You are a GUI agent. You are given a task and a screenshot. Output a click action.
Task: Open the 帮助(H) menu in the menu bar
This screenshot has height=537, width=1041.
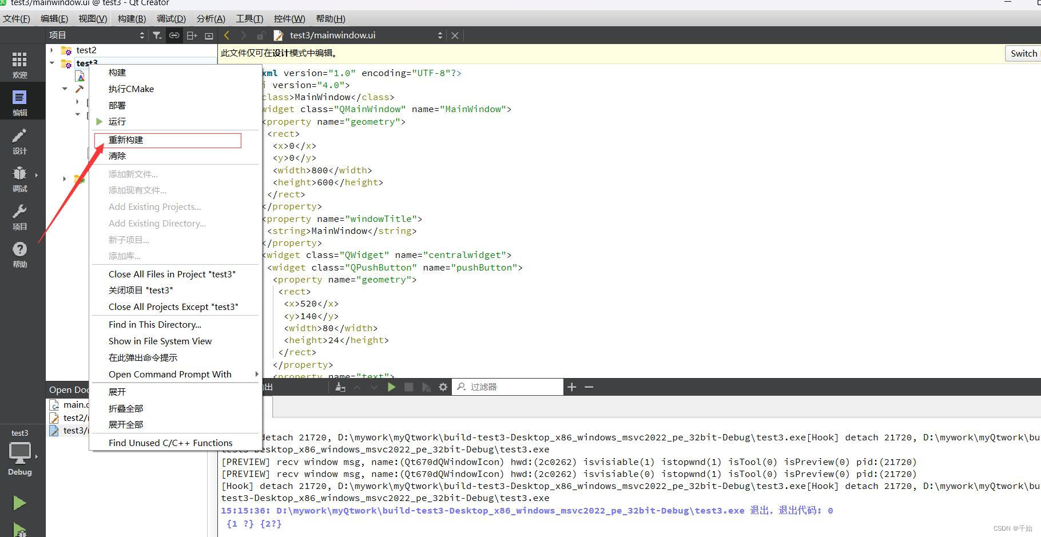(331, 19)
